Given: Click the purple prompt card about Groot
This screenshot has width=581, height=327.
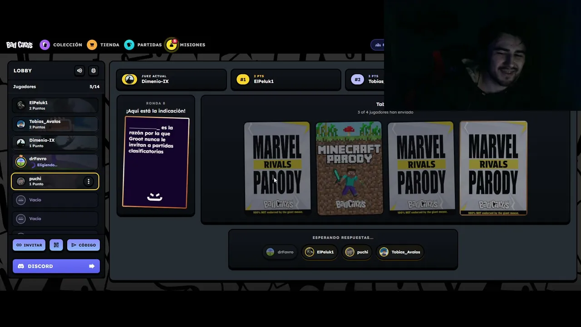Looking at the screenshot, I should point(156,162).
